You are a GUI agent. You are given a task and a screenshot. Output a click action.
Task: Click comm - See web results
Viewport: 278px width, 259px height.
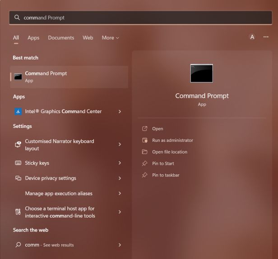pyautogui.click(x=69, y=245)
